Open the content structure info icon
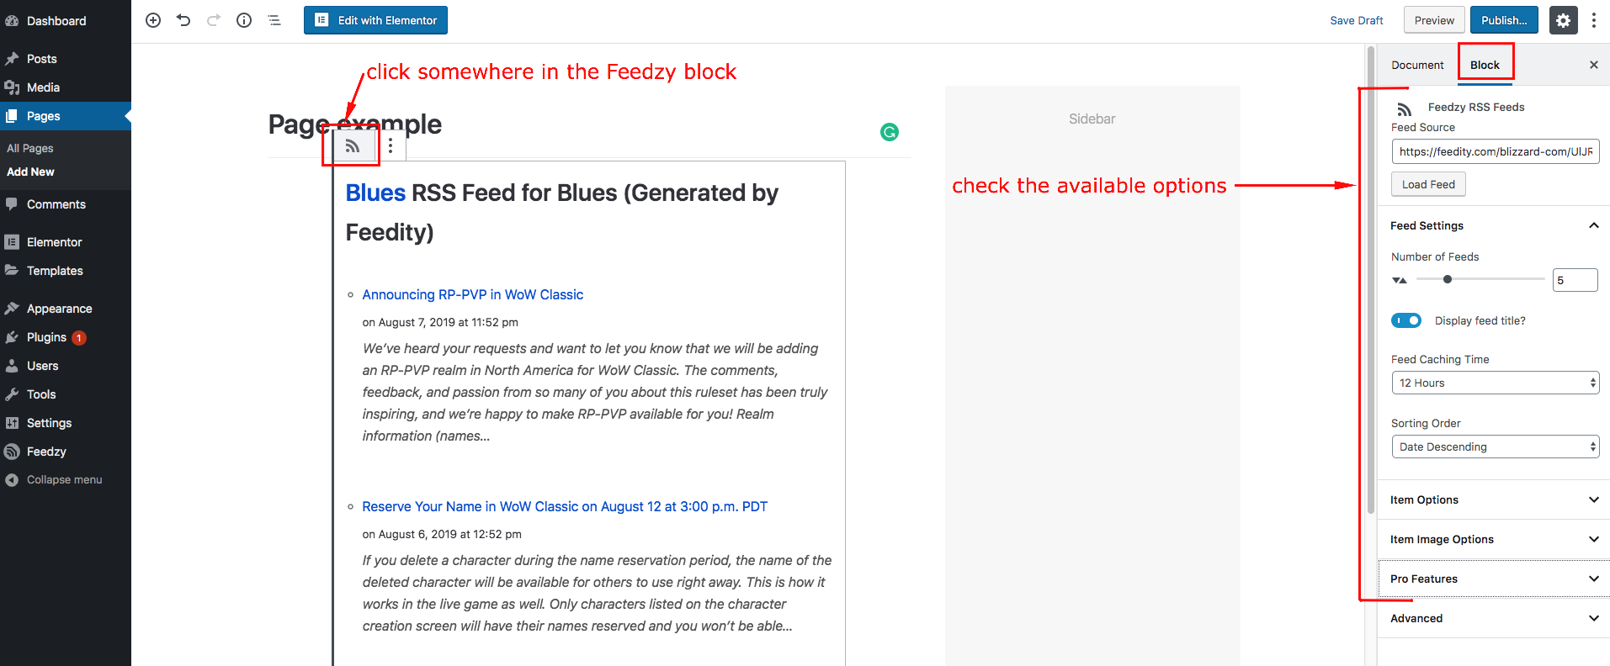Viewport: 1610px width, 666px height. pyautogui.click(x=244, y=19)
